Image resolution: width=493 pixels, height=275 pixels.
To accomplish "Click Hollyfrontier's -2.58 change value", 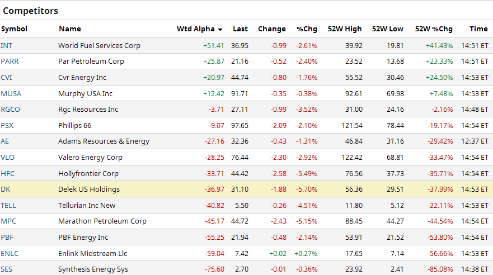I will coord(279,174).
